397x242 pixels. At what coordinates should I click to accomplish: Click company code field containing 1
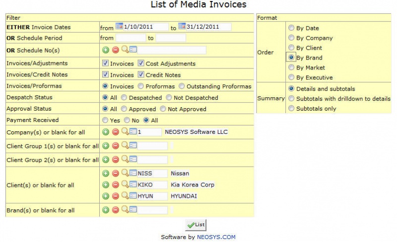[x=149, y=132]
